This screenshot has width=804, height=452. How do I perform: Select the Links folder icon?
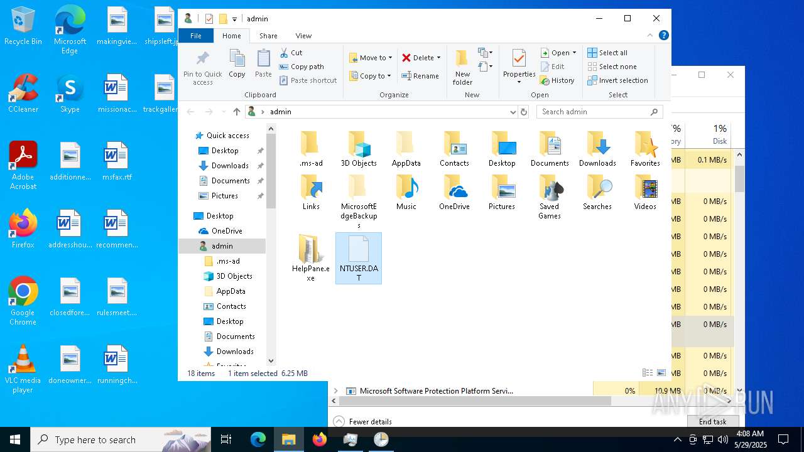point(311,192)
